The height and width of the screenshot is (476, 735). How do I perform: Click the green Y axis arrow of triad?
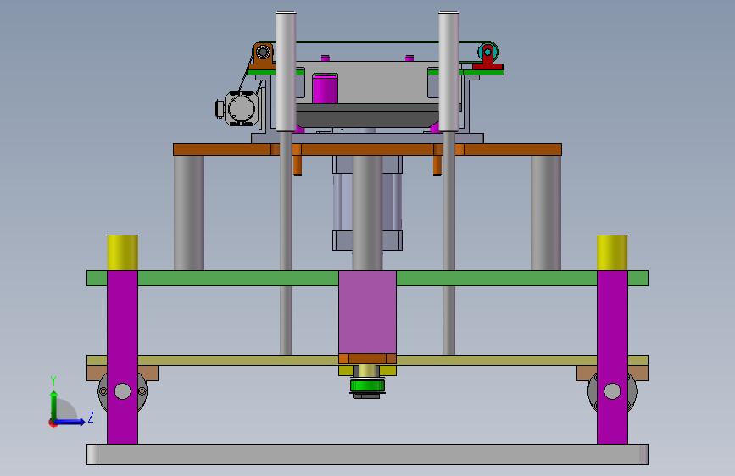[54, 405]
